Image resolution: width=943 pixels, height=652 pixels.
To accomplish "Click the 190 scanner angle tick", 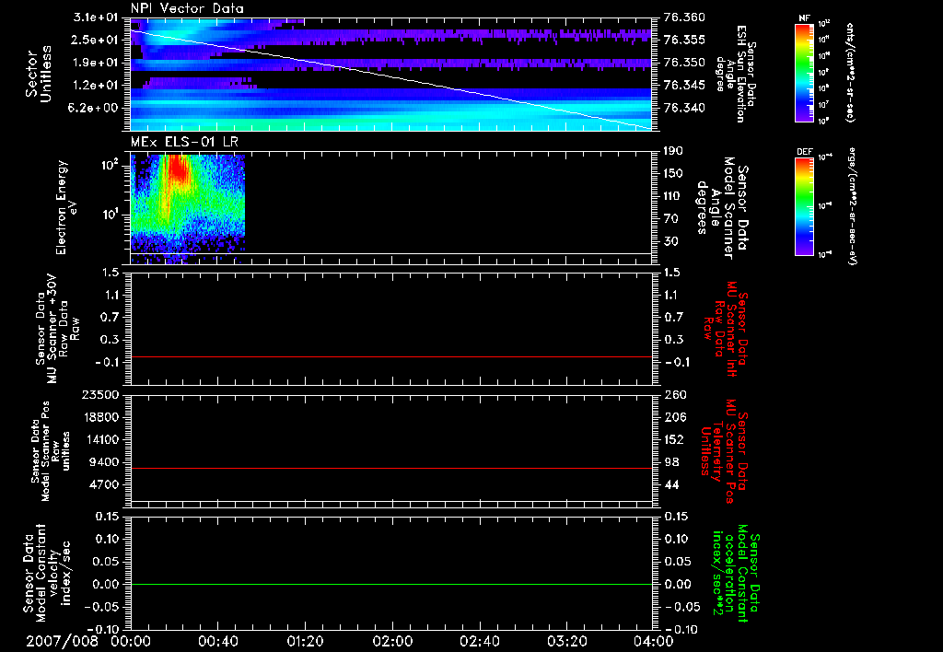I will [673, 151].
